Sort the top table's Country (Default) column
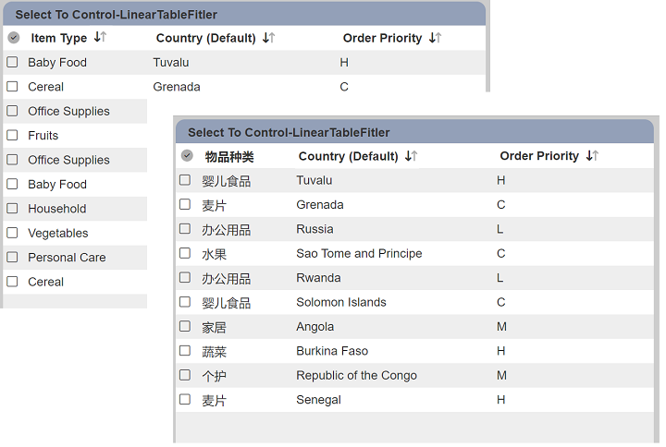 point(268,38)
